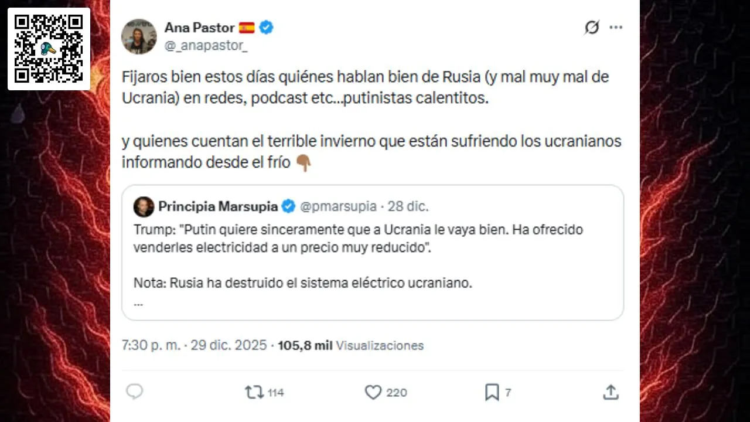750x422 pixels.
Task: Open Principia Marsupia's small avatar
Action: [144, 206]
